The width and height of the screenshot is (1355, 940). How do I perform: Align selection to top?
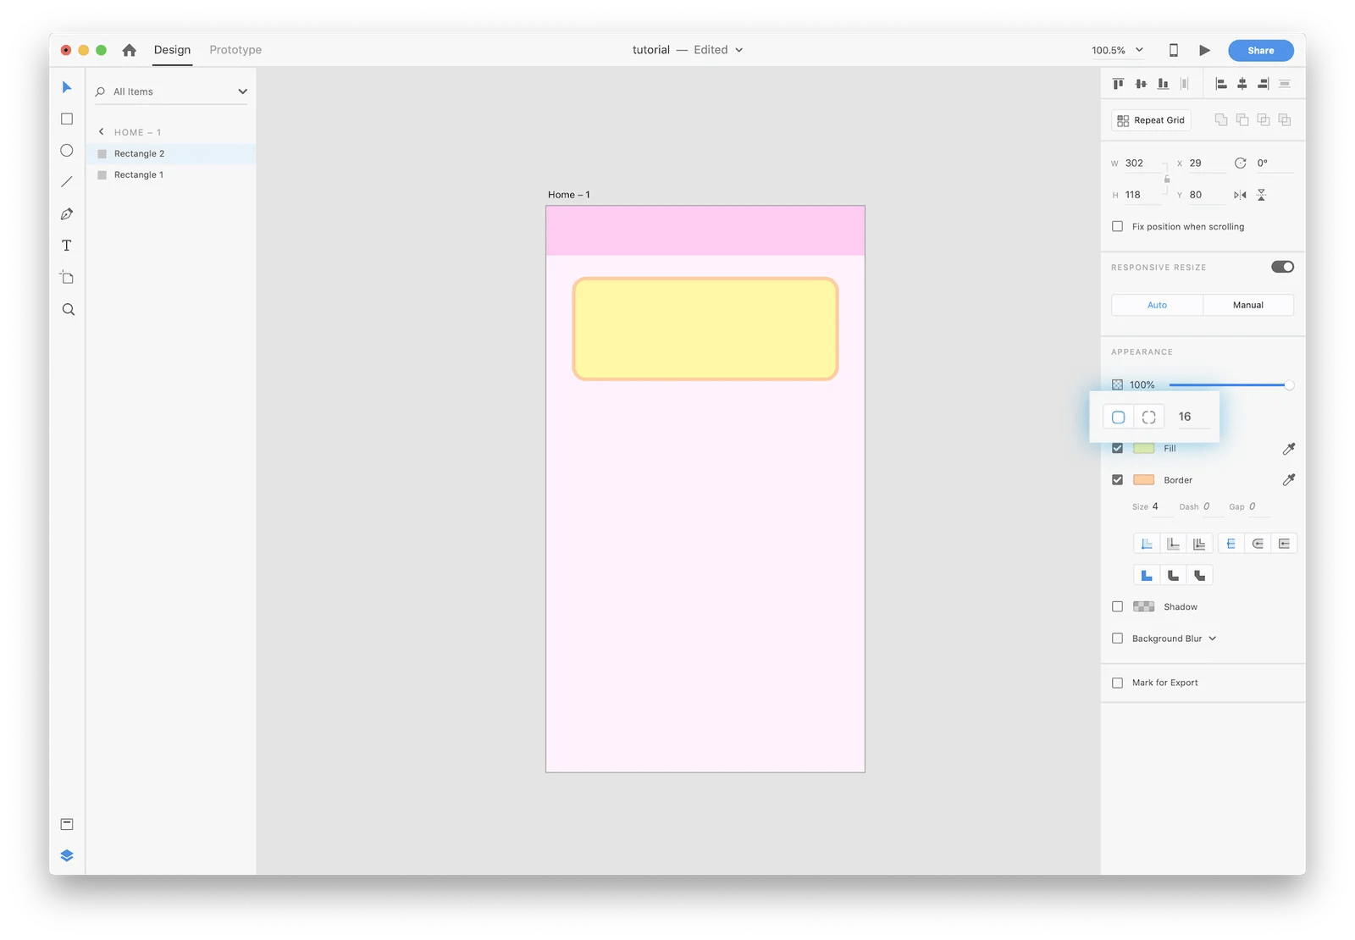pyautogui.click(x=1119, y=84)
